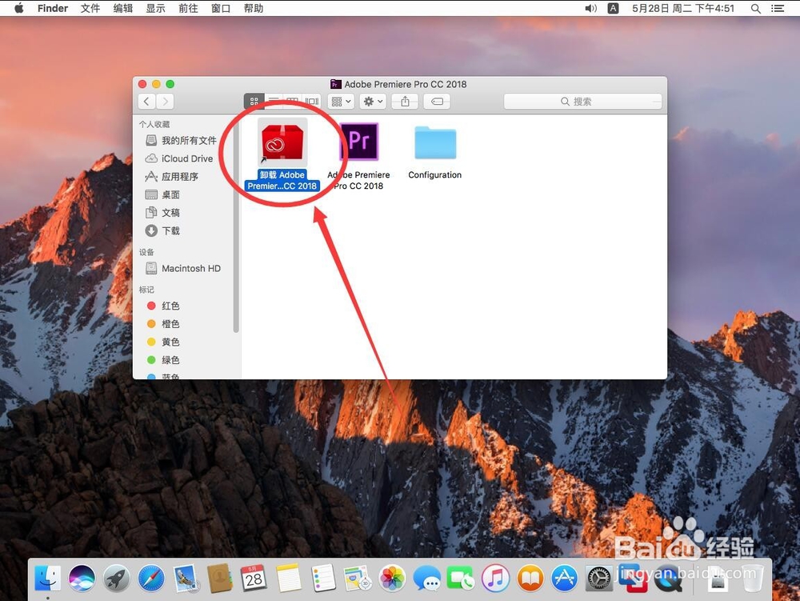Open the Apple menu
The width and height of the screenshot is (800, 601).
point(19,8)
